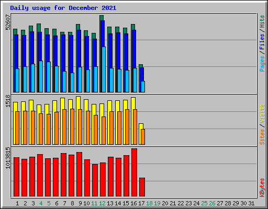Click day label "20" on the x-axis
Viewport: 268px width, 209px height.
[165, 203]
